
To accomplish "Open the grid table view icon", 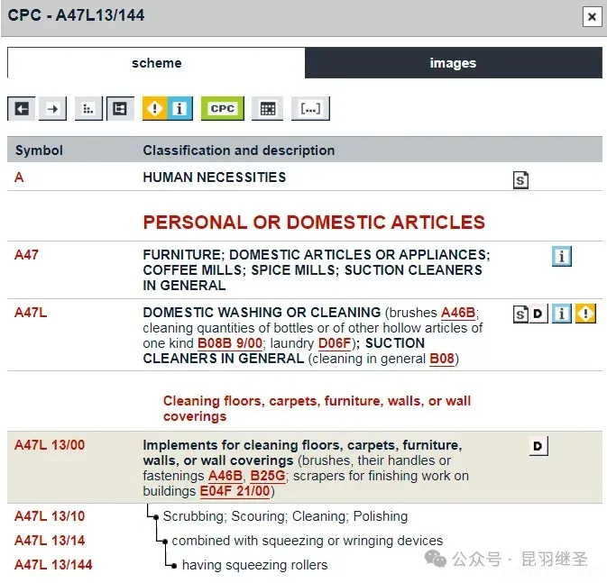I will tap(267, 109).
